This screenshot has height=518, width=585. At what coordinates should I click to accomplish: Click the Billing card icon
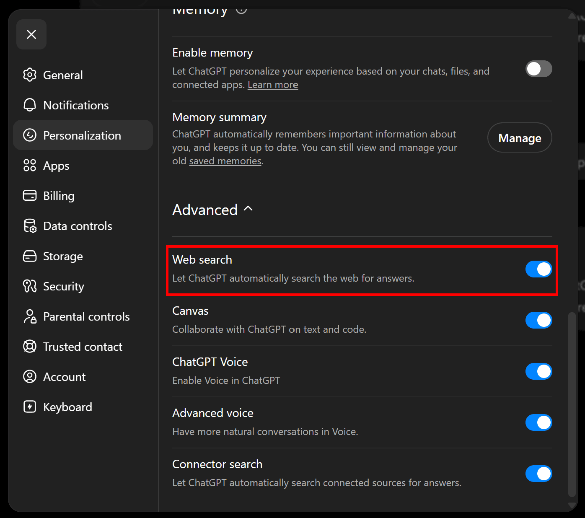(x=30, y=195)
